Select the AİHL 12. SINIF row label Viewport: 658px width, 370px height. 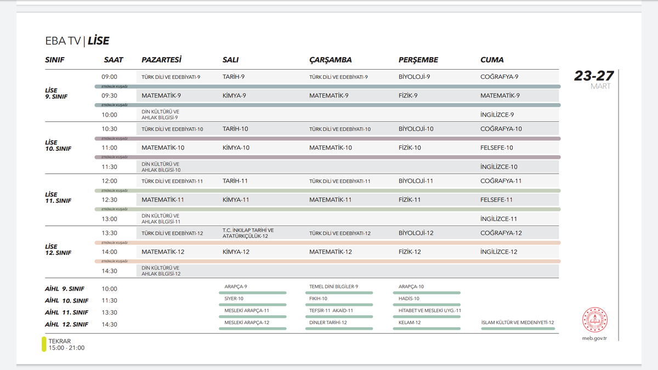coord(66,325)
